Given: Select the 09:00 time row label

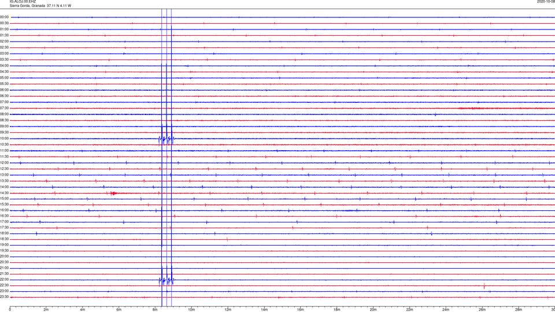Looking at the screenshot, I should tap(4, 127).
